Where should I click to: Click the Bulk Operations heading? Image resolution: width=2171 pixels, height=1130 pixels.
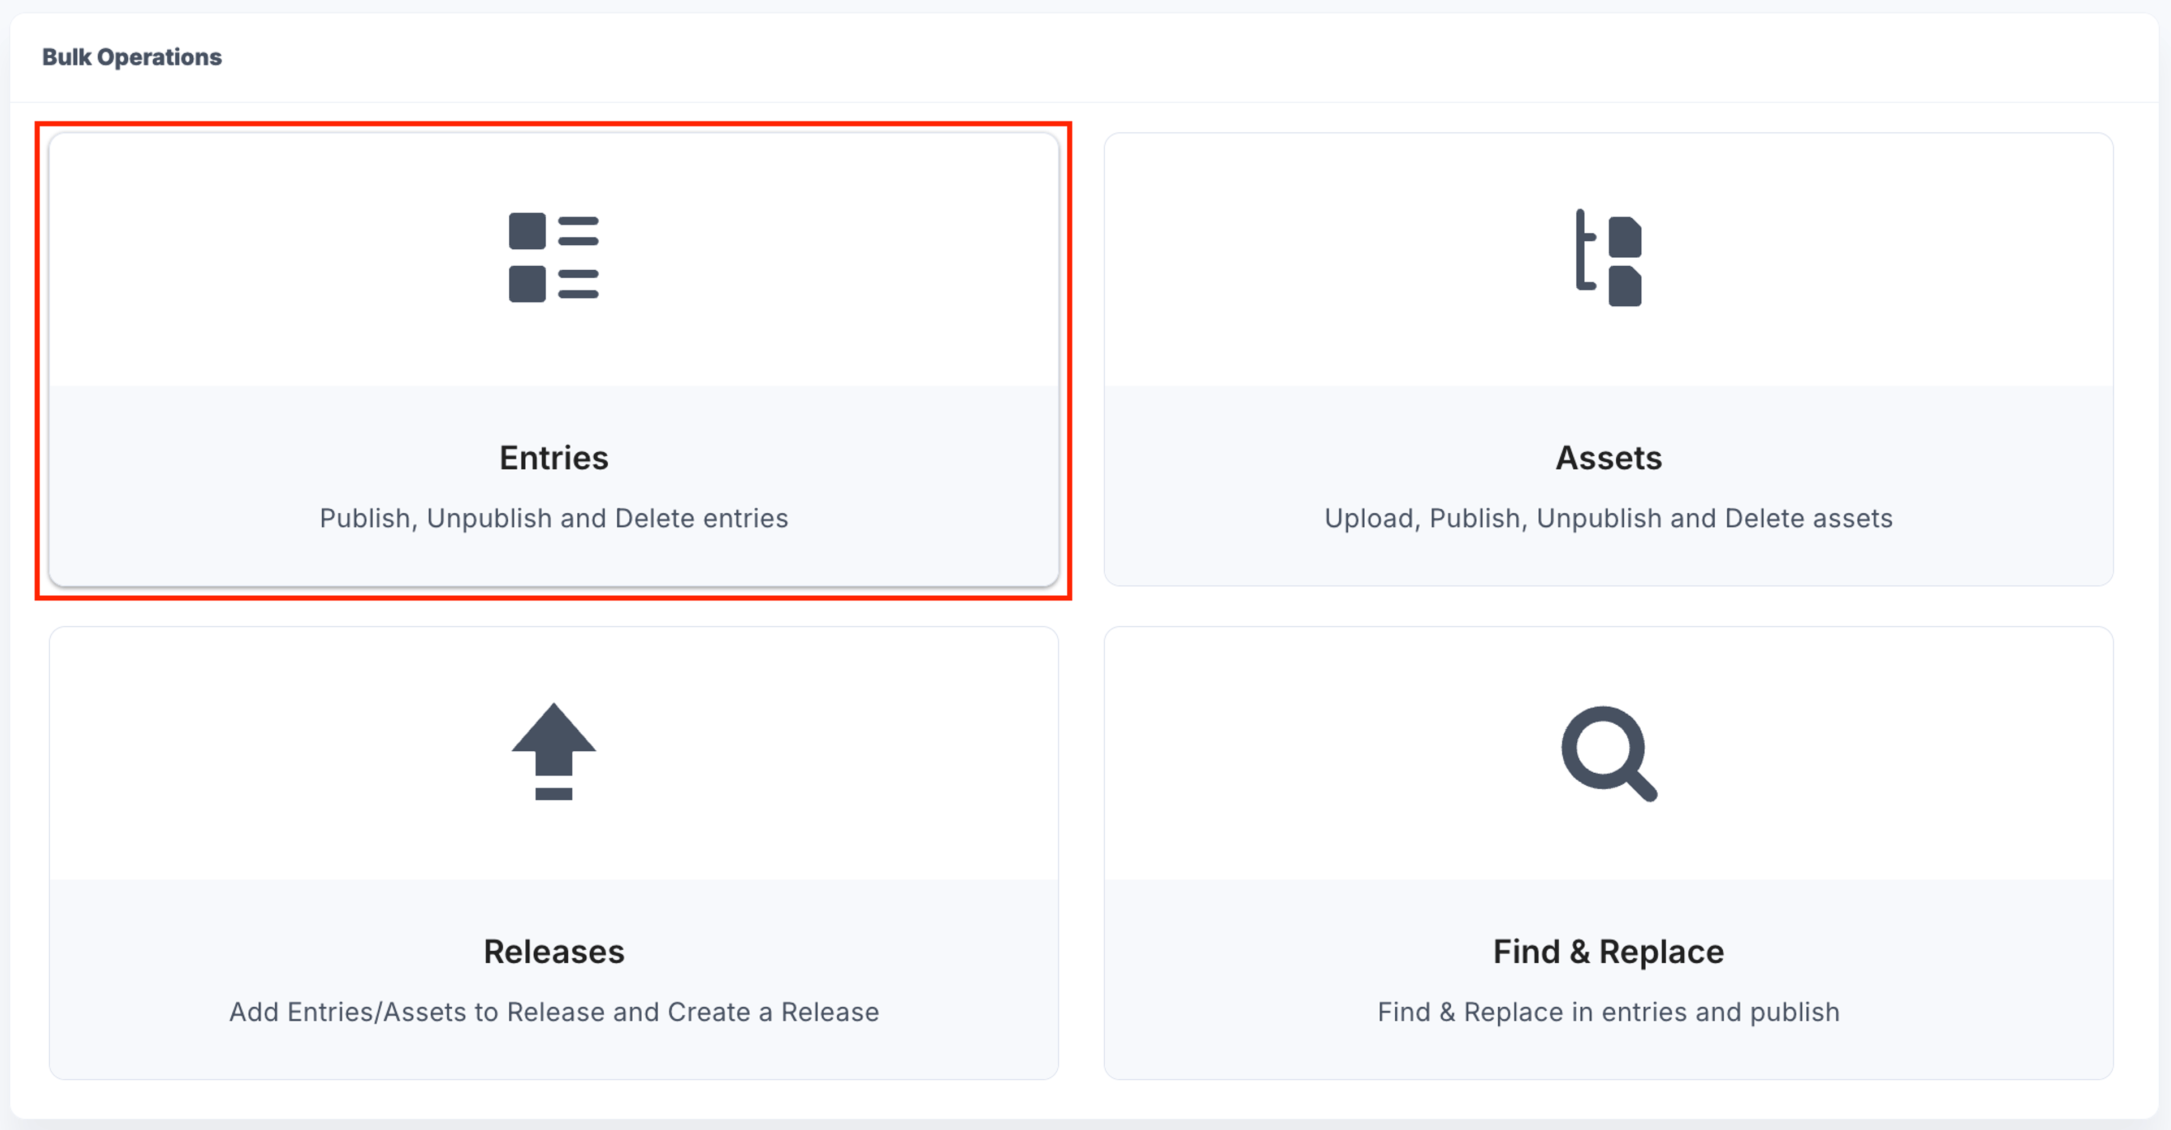[x=132, y=57]
